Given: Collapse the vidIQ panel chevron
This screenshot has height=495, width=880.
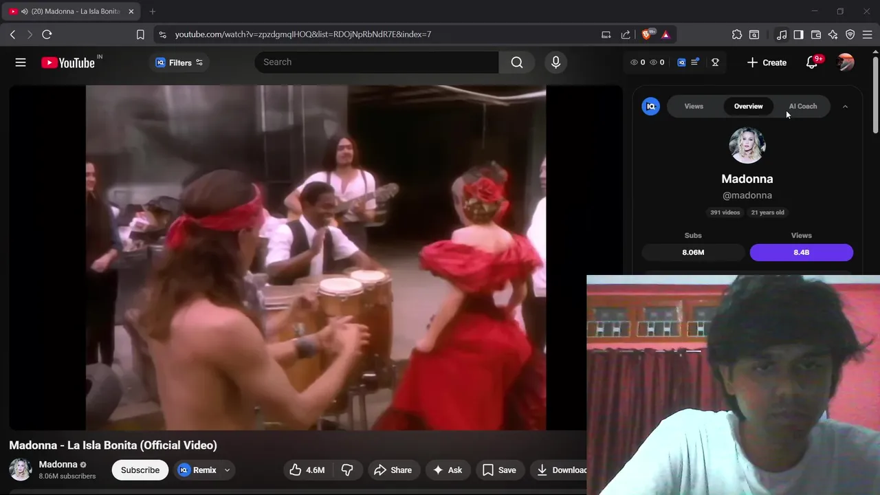Looking at the screenshot, I should click(x=845, y=107).
